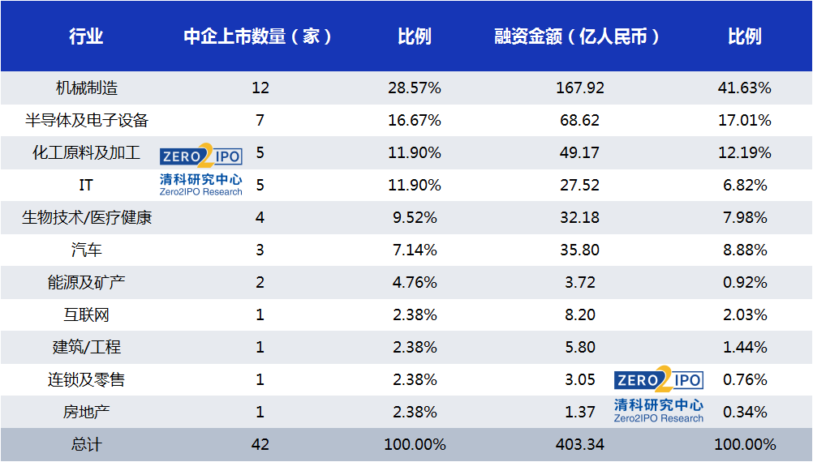Viewport: 813px width, 462px height.
Task: Click the 167.92 financing amount cell
Action: pyautogui.click(x=579, y=88)
